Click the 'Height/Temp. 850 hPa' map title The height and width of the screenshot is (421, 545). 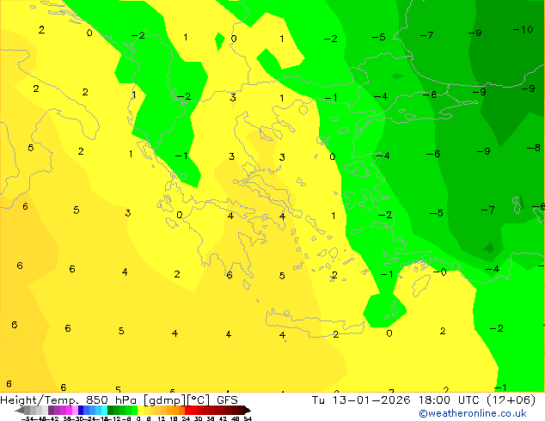pyautogui.click(x=70, y=400)
